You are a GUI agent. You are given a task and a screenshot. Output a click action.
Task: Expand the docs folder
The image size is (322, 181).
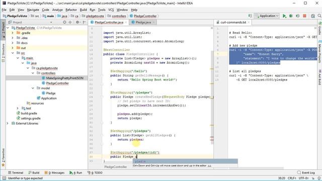point(13,43)
